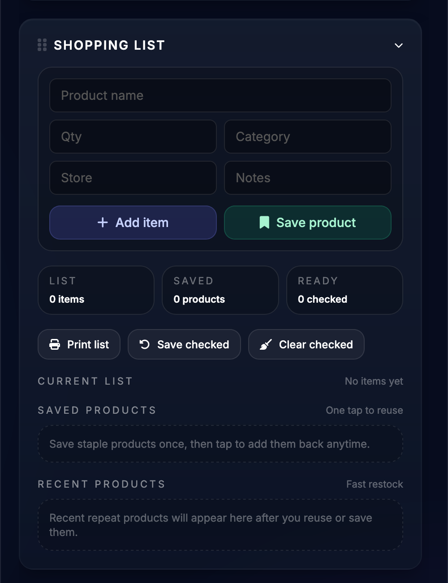Click the Category input field

(x=307, y=137)
